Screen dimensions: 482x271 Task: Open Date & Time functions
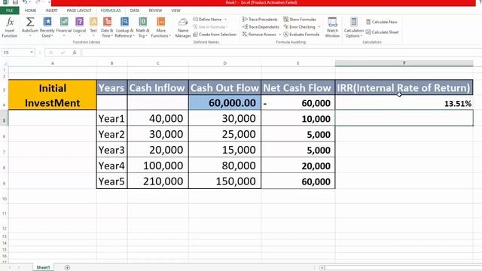(x=107, y=27)
